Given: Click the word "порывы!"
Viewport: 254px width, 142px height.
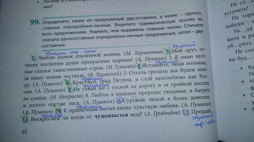Looking at the screenshot, I should [122, 61].
